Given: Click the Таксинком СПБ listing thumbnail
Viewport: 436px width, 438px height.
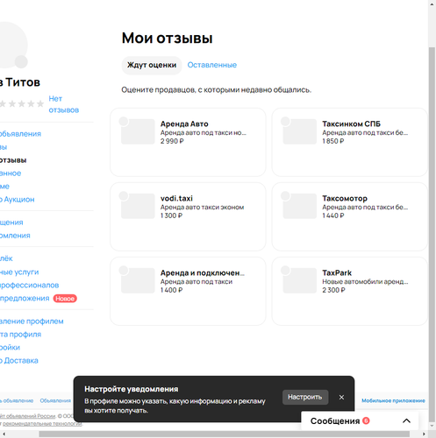Looking at the screenshot, I should [x=300, y=131].
